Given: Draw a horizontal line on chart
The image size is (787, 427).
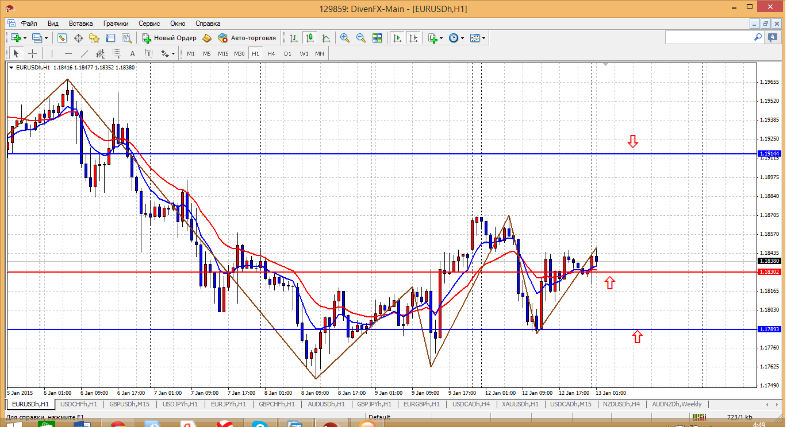Looking at the screenshot, I should 68,53.
